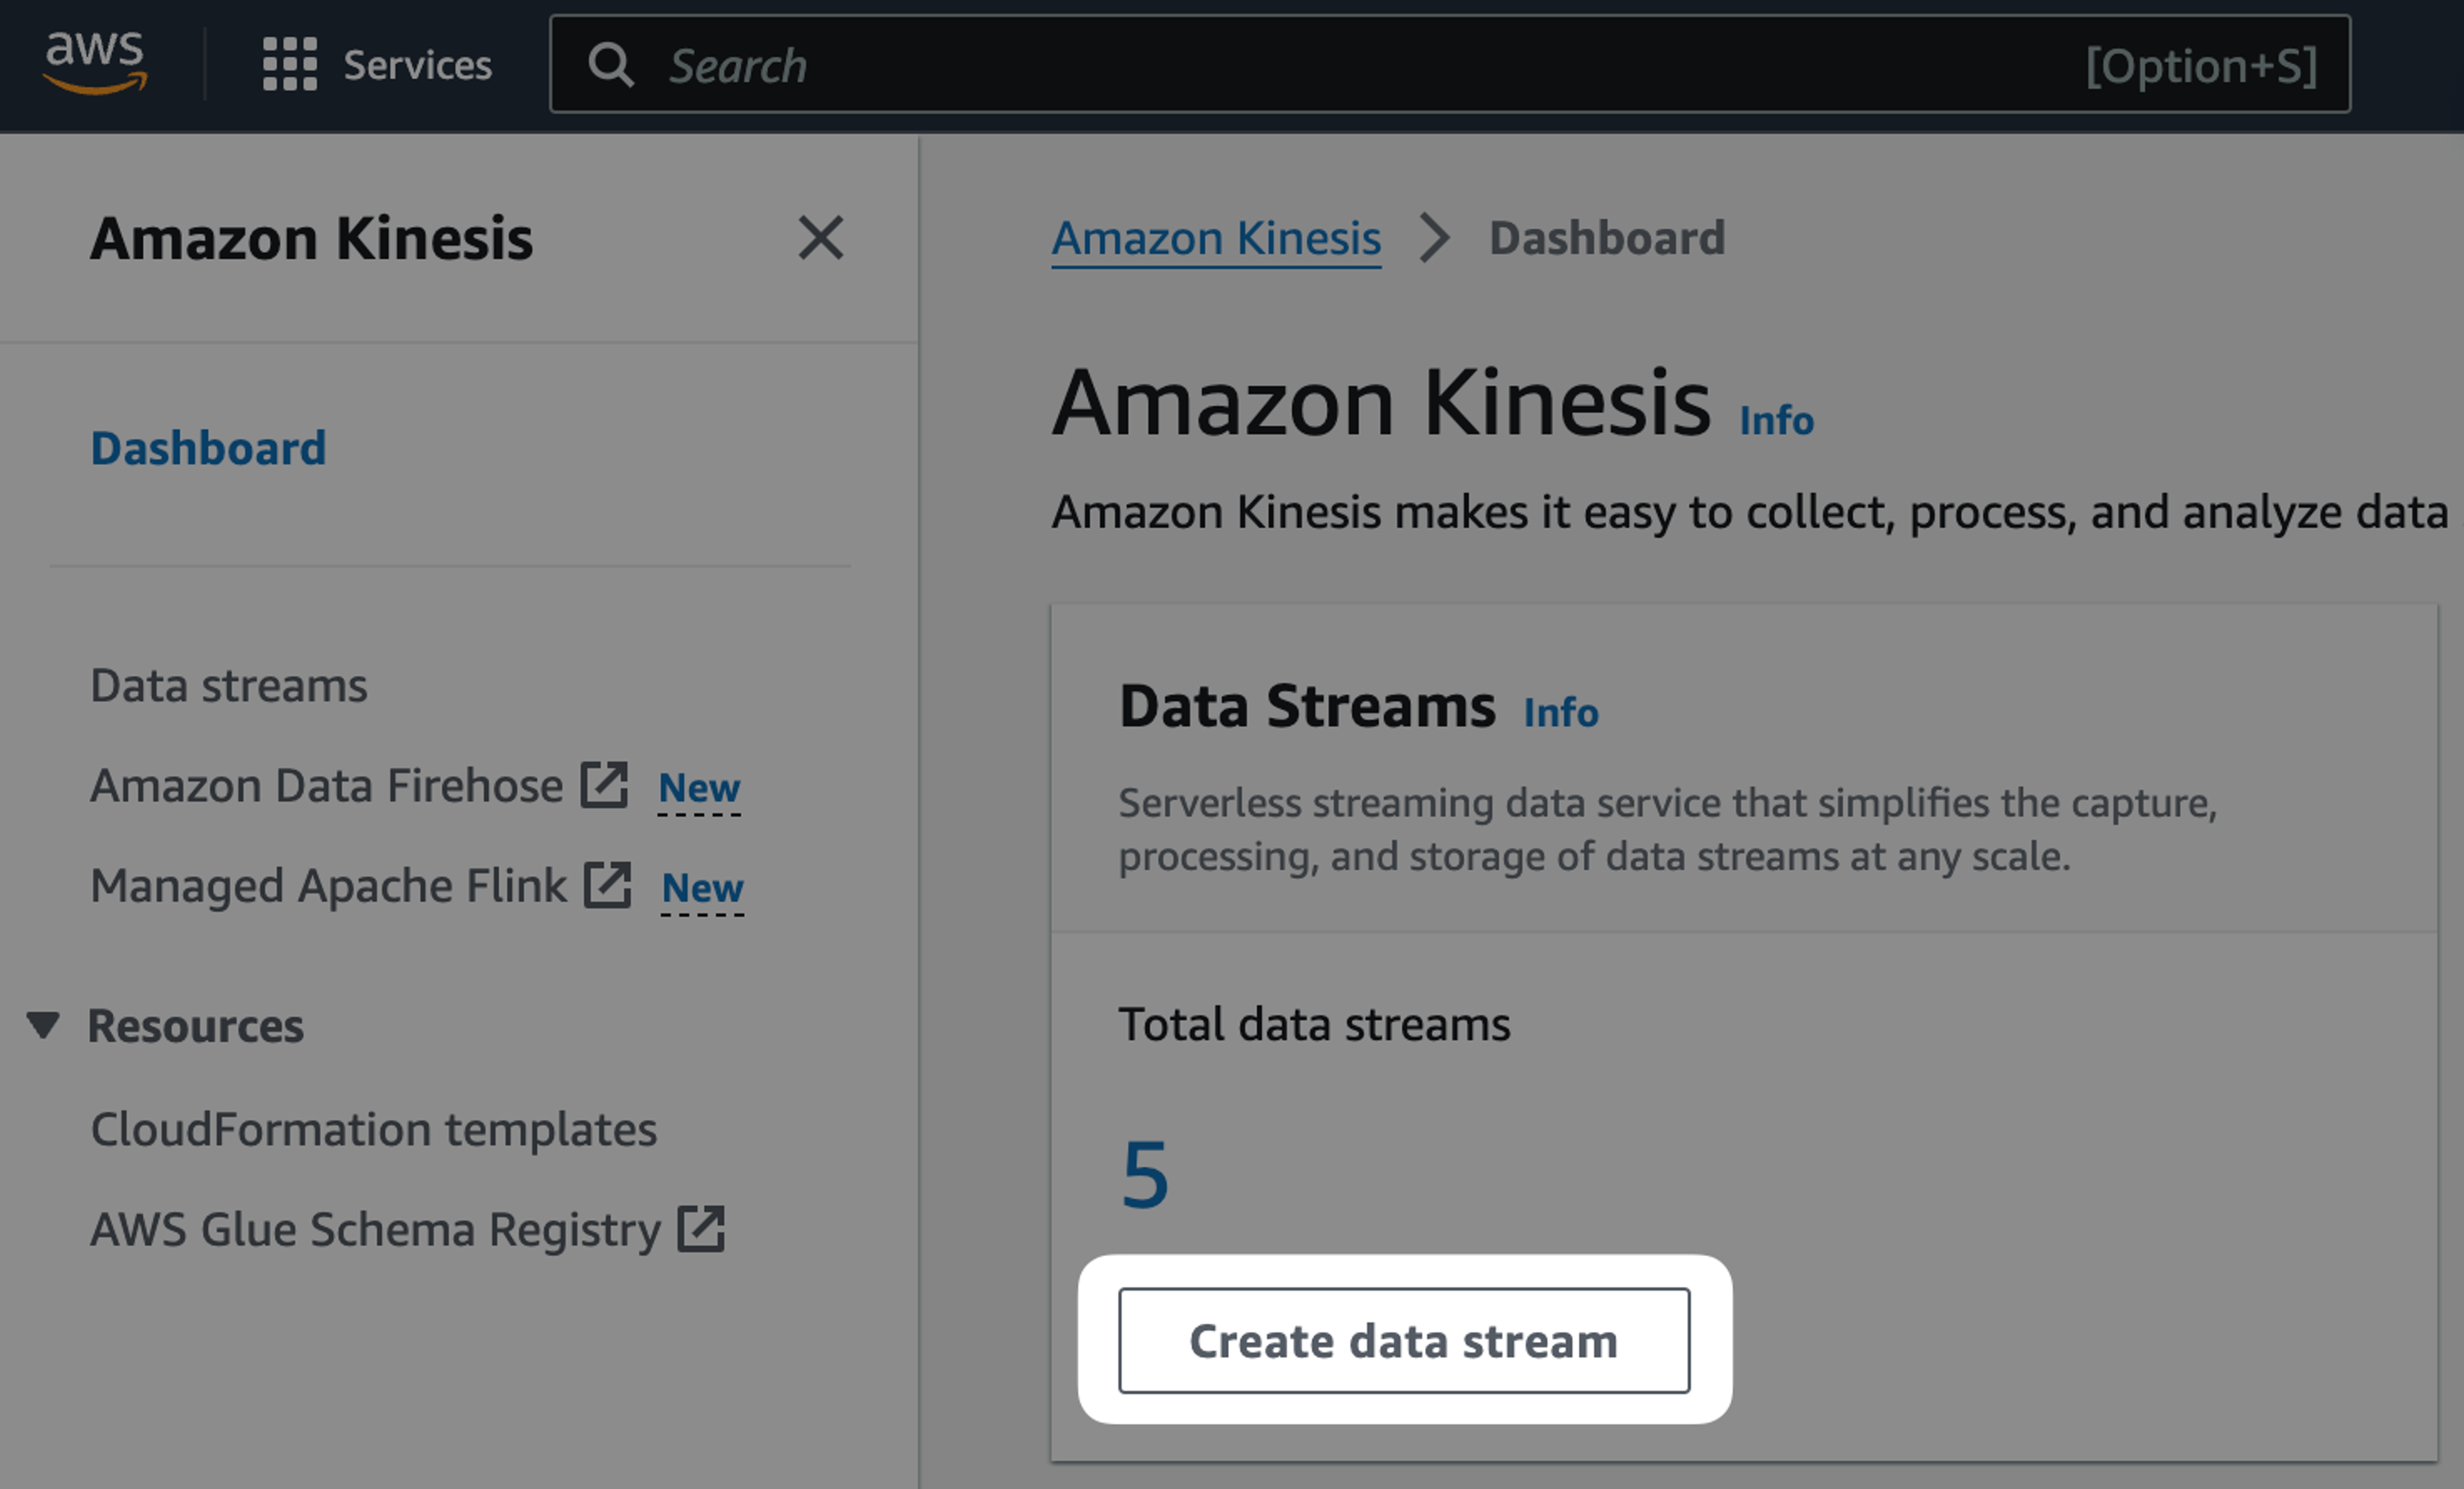Open AWS Glue Schema Registry link

point(376,1230)
